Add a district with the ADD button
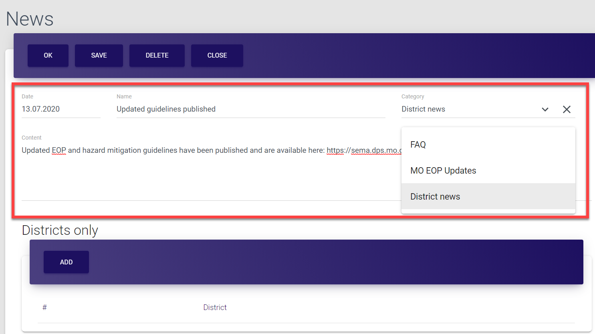This screenshot has width=595, height=334. click(x=66, y=262)
